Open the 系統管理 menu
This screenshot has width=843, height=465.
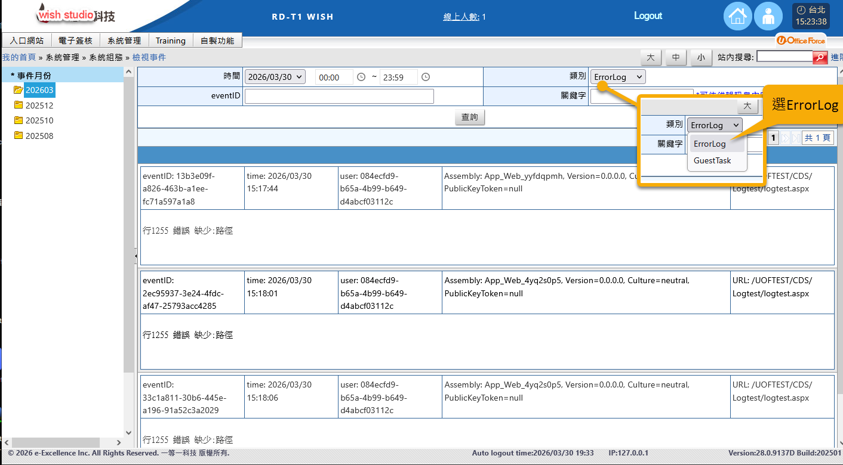pos(124,41)
